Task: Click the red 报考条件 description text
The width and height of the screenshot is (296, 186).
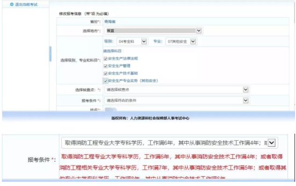Action: click(x=173, y=167)
